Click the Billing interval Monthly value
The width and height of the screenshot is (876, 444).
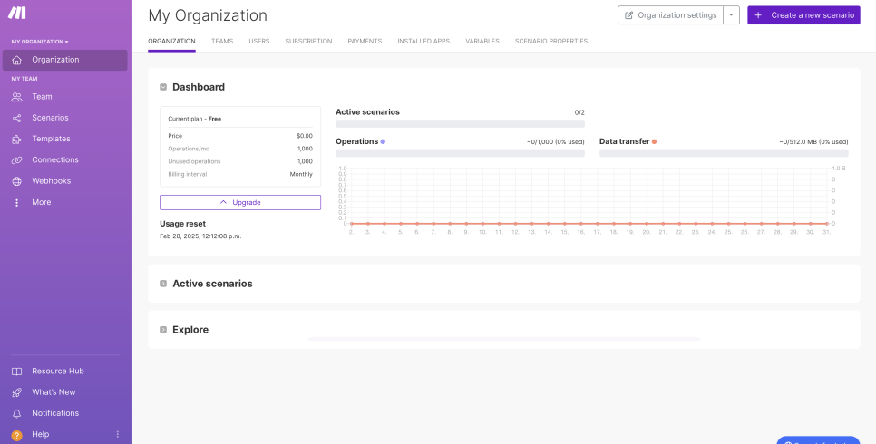pyautogui.click(x=301, y=174)
